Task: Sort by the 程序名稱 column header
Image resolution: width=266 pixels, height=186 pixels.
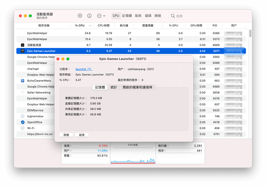Action: coord(44,26)
